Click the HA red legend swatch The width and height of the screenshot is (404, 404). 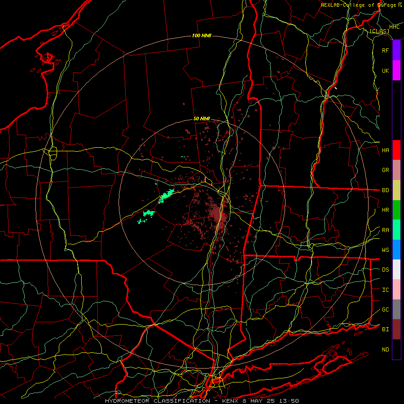pyautogui.click(x=396, y=150)
